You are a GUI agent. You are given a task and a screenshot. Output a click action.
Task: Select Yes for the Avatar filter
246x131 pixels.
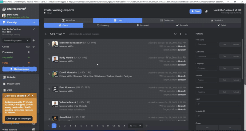207,128
